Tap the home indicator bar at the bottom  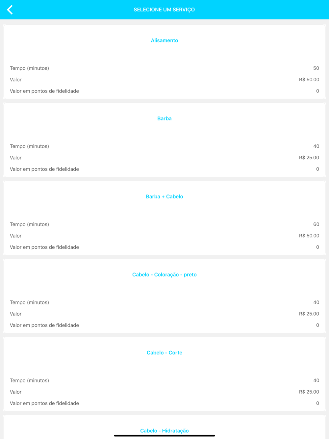point(164,435)
